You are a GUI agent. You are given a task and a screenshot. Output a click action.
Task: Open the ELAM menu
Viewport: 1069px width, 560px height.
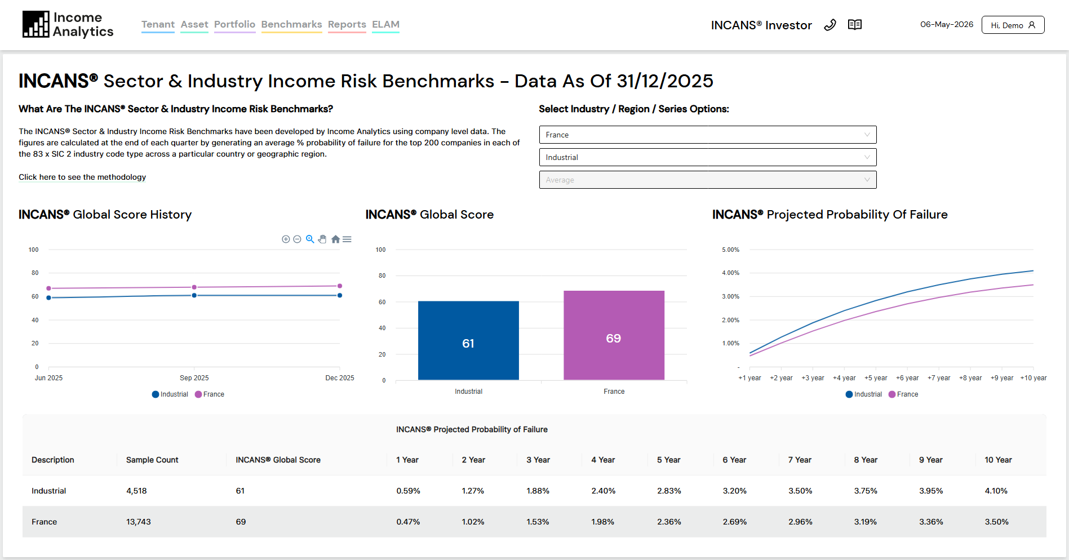[x=385, y=24]
